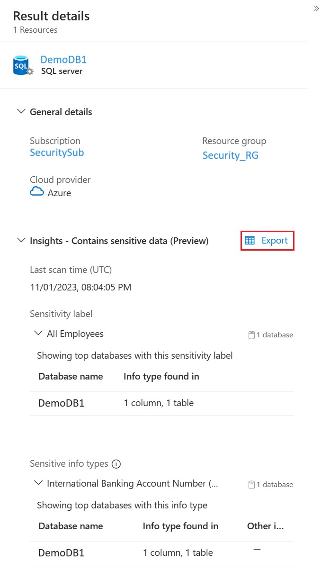The width and height of the screenshot is (321, 579).
Task: Open the Security_RG resource group link
Action: 231,155
